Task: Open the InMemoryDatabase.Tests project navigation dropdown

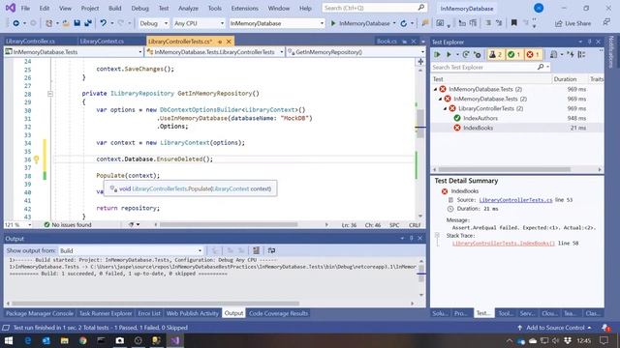Action: 74,51
